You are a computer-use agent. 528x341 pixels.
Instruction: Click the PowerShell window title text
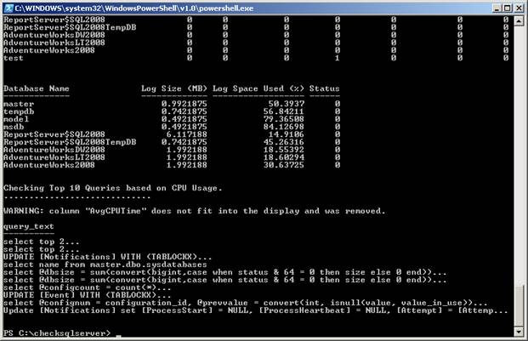pos(134,9)
